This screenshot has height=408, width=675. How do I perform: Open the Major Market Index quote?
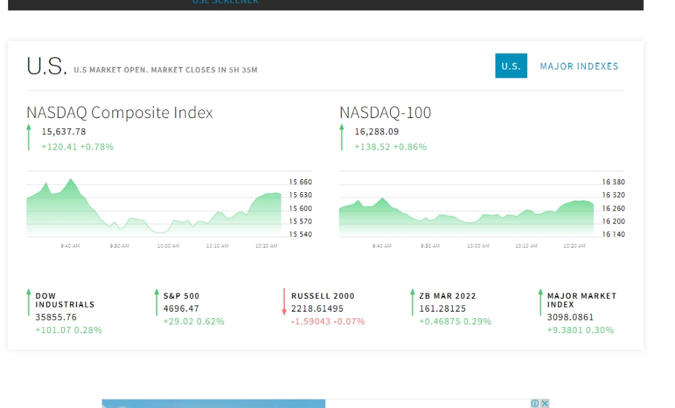[x=582, y=300]
